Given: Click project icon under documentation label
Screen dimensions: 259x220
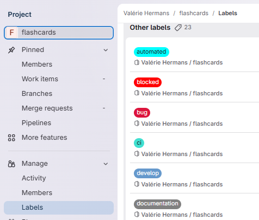Looking at the screenshot, I should point(137,215).
